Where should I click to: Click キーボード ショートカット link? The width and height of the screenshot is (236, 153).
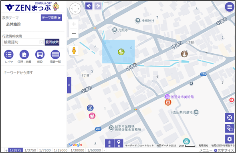(139, 145)
